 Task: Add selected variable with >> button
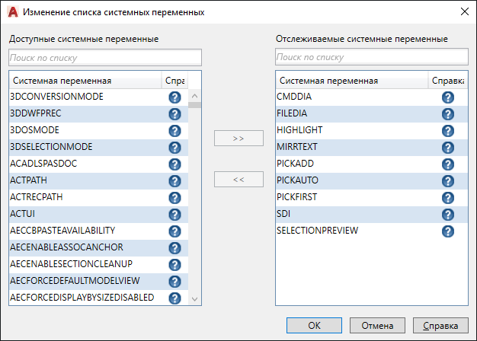pos(238,139)
